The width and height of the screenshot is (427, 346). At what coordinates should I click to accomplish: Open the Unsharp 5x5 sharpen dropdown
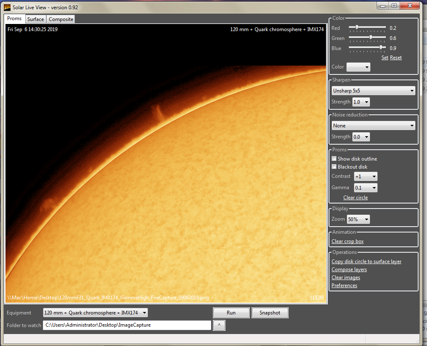coord(373,91)
